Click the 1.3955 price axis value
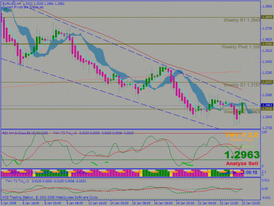The image size is (274, 206). (x=267, y=7)
